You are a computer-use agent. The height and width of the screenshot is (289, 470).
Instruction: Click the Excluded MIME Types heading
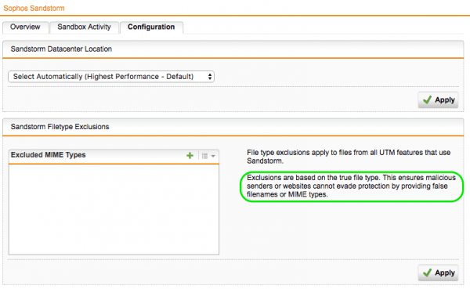pos(49,155)
